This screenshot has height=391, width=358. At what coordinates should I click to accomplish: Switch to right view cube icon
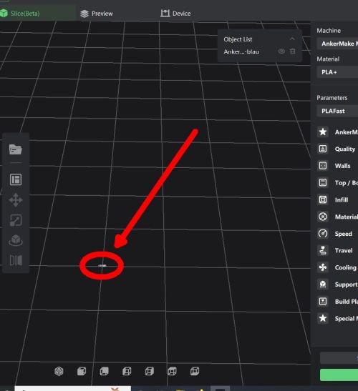click(150, 371)
